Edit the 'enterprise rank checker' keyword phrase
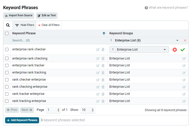Viewport: 193px width, 133px height. pyautogui.click(x=98, y=50)
